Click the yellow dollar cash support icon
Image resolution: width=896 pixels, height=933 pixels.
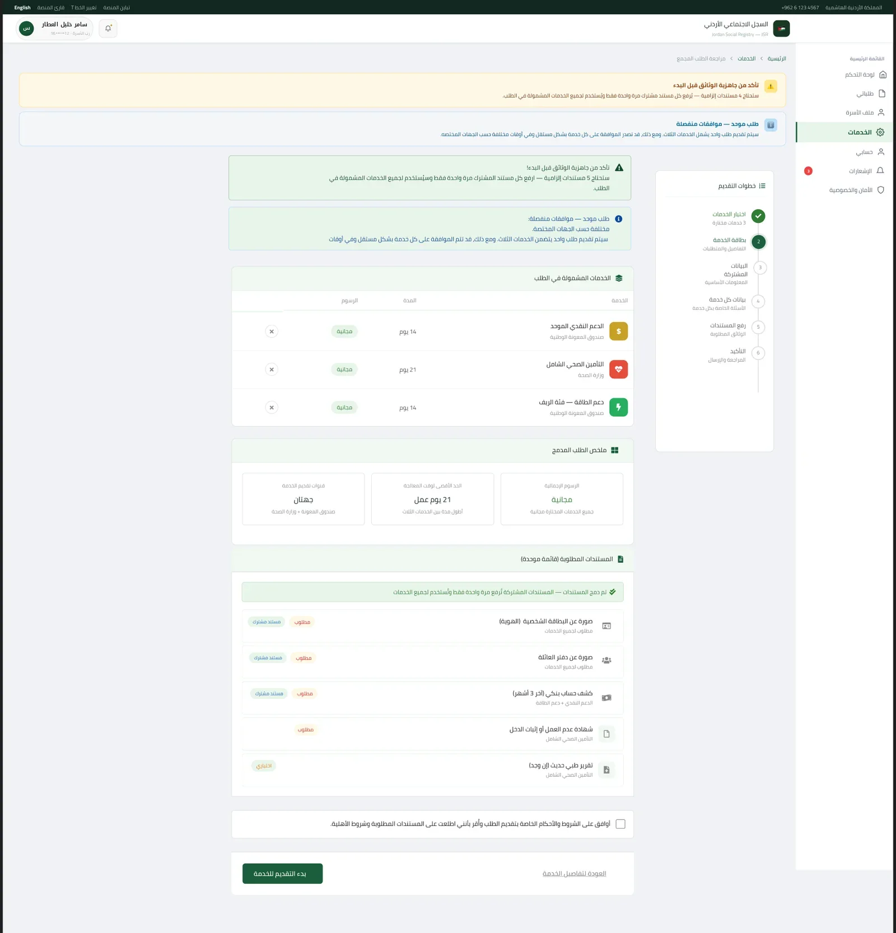[619, 332]
